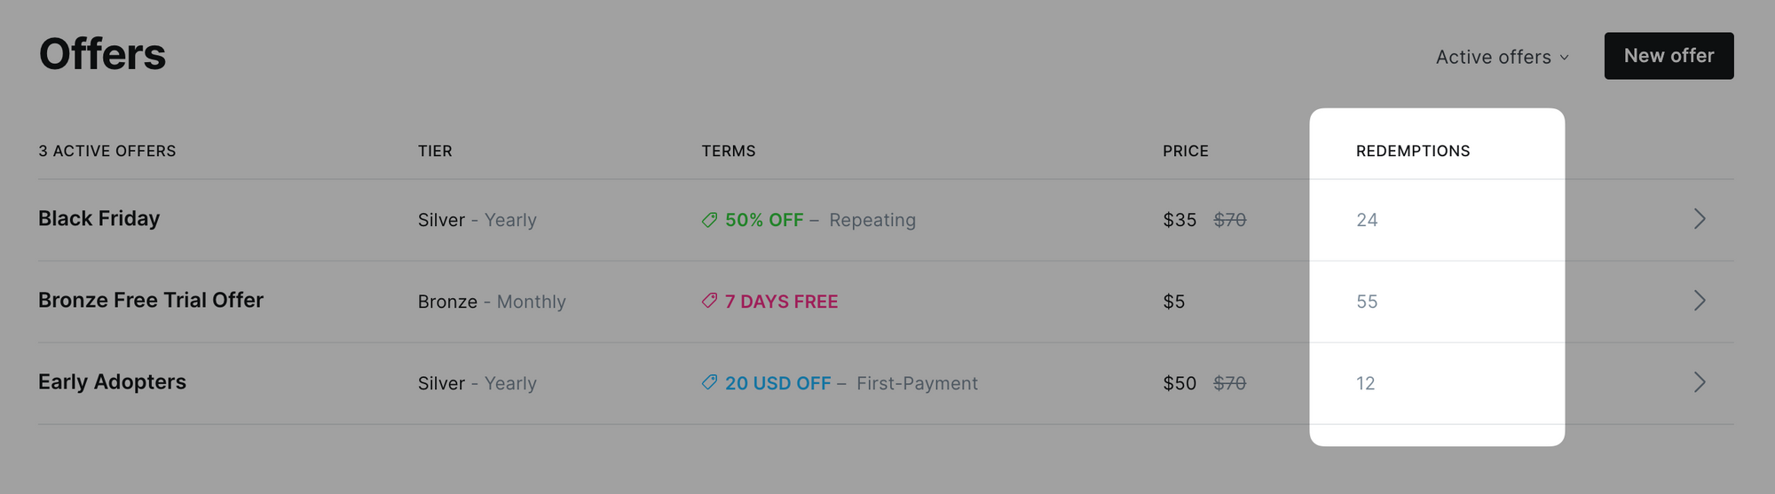Screen dimensions: 1775x494
Task: Expand the Active offers filter dropdown
Action: click(x=1503, y=57)
